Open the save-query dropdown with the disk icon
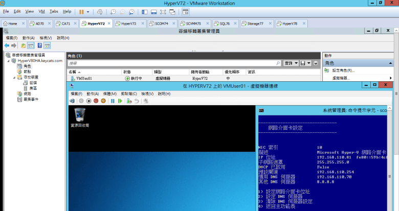The height and width of the screenshot is (211, 399). (x=306, y=63)
